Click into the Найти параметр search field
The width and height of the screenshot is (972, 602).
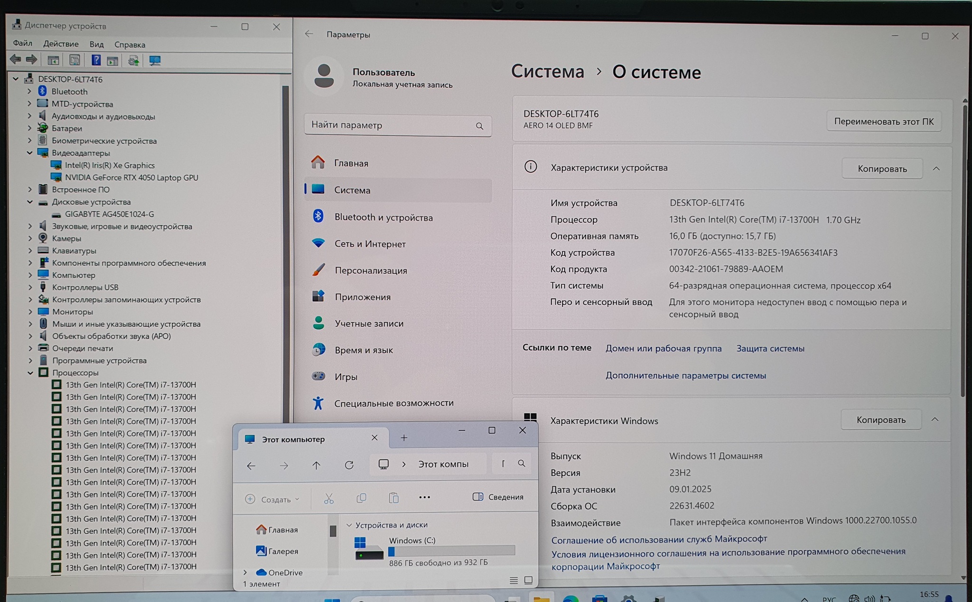[389, 125]
